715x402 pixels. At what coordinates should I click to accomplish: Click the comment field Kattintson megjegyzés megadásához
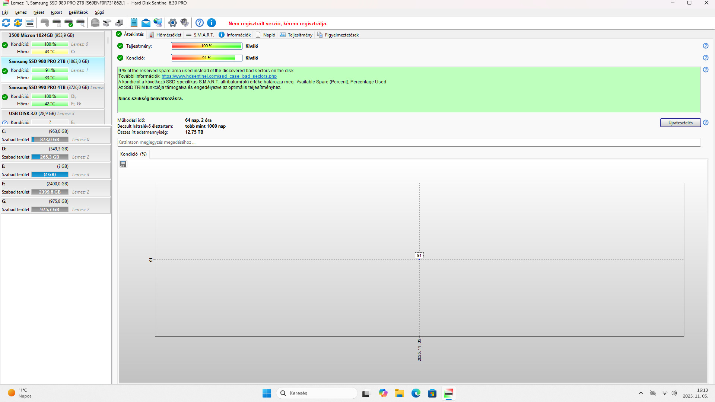pyautogui.click(x=409, y=143)
